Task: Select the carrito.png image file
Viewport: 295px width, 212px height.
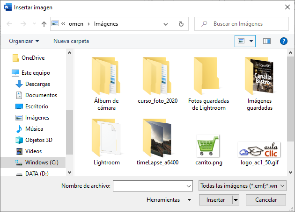Action: tap(207, 149)
